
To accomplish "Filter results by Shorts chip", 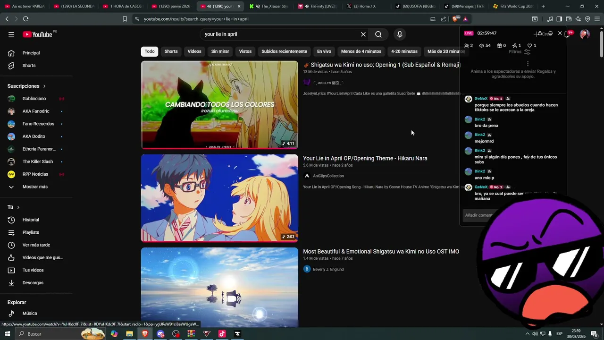I will point(171,51).
